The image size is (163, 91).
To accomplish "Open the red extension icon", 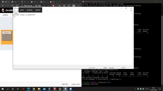I will [x=53, y=6].
